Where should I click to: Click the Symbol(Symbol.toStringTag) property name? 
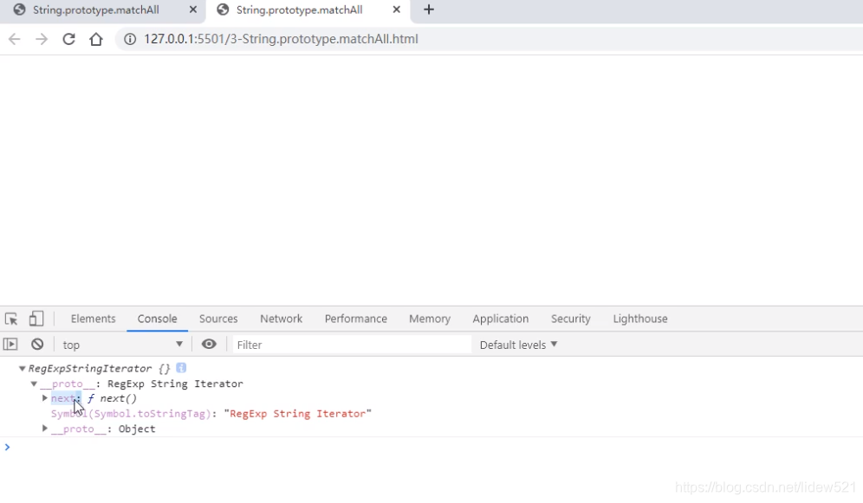[131, 413]
